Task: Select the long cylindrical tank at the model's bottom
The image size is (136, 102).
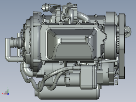Action: [67, 92]
